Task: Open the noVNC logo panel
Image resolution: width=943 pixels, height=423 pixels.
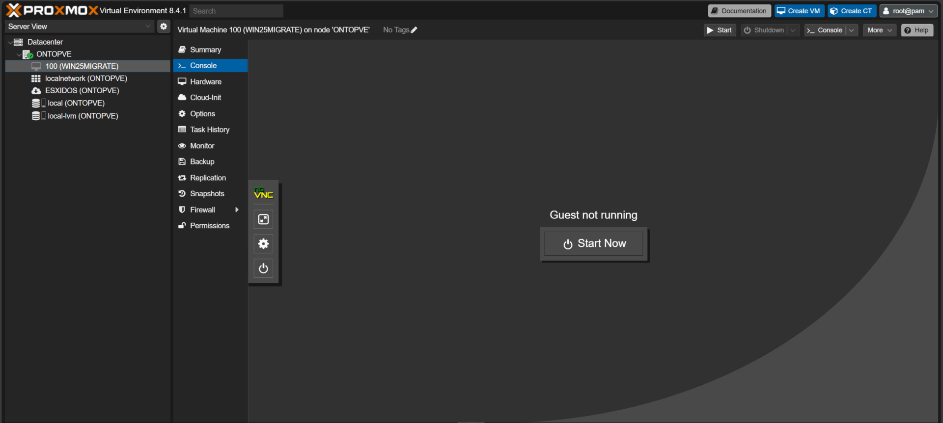Action: (263, 193)
